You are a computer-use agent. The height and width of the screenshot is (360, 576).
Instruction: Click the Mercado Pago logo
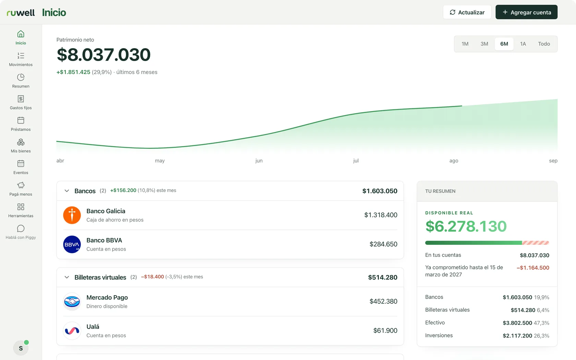[x=72, y=302]
